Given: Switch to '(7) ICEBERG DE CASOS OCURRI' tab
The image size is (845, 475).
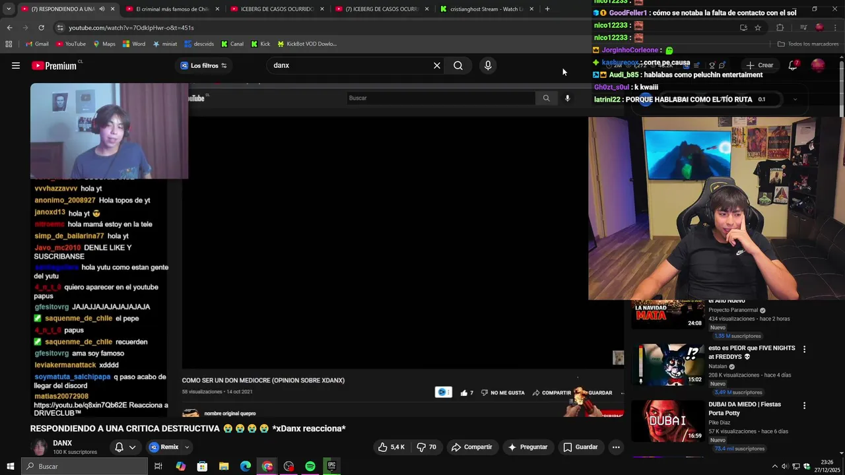Looking at the screenshot, I should 382,9.
